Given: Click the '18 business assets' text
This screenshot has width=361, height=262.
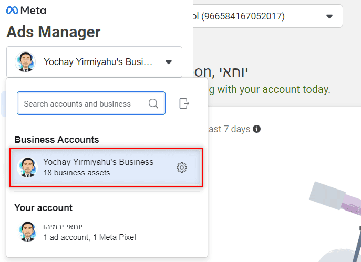Looking at the screenshot, I should click(x=77, y=173).
